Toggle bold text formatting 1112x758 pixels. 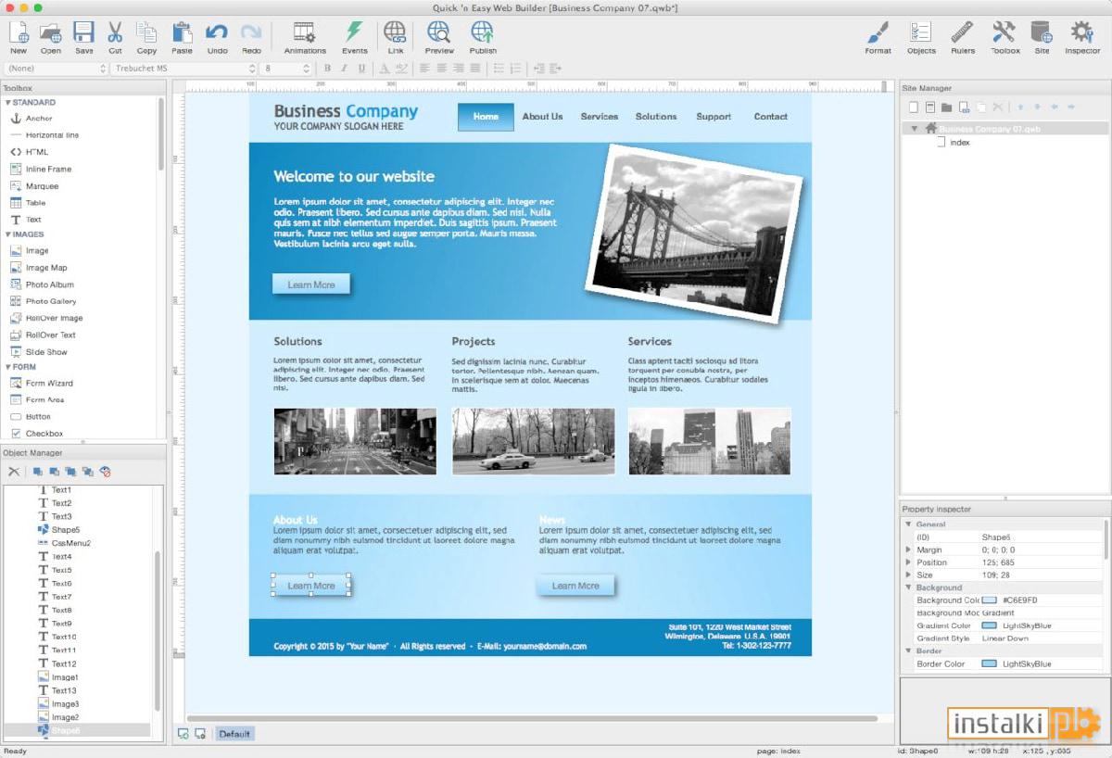click(x=327, y=69)
